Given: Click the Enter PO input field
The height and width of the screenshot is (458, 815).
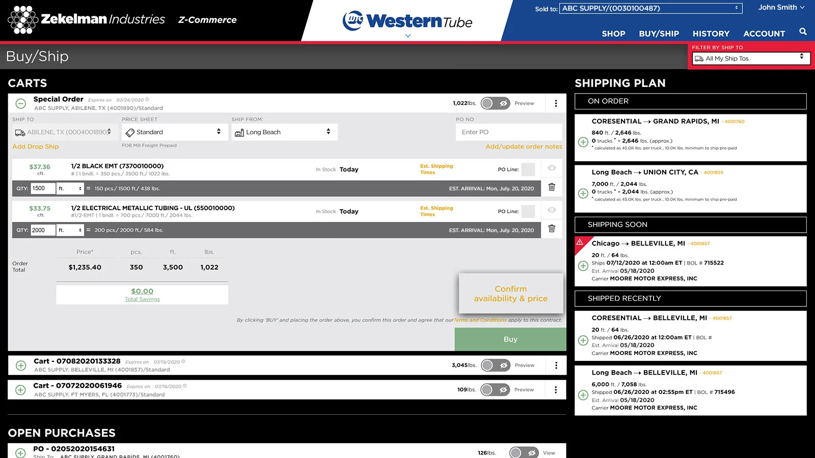Looking at the screenshot, I should point(508,132).
